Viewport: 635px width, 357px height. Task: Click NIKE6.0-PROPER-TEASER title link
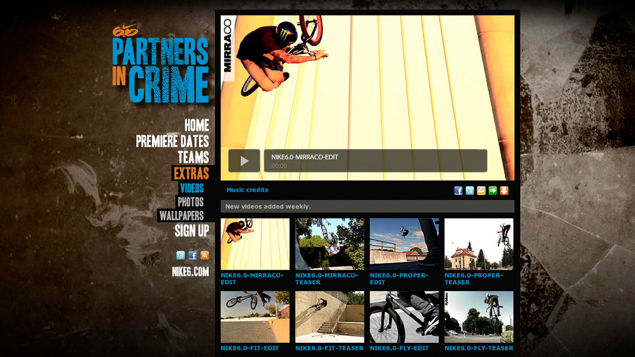pyautogui.click(x=474, y=279)
